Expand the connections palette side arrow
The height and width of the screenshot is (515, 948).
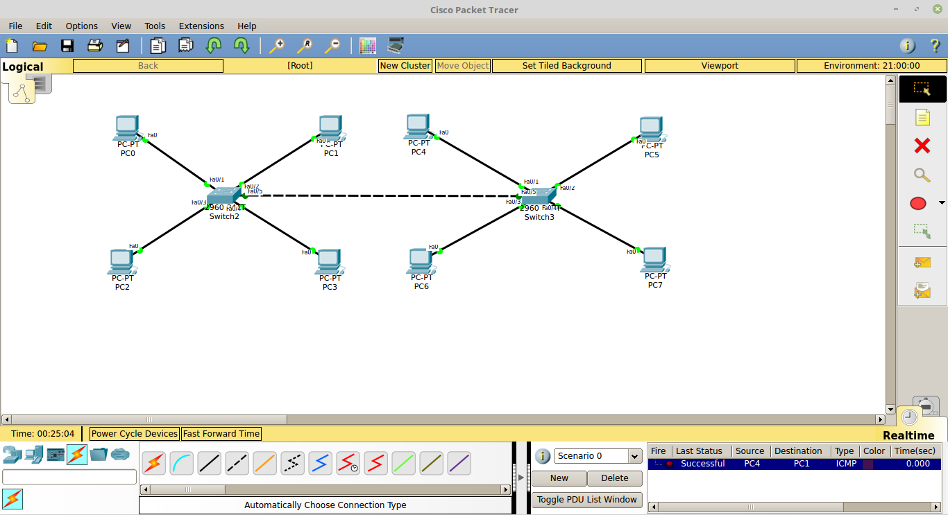[x=520, y=477]
